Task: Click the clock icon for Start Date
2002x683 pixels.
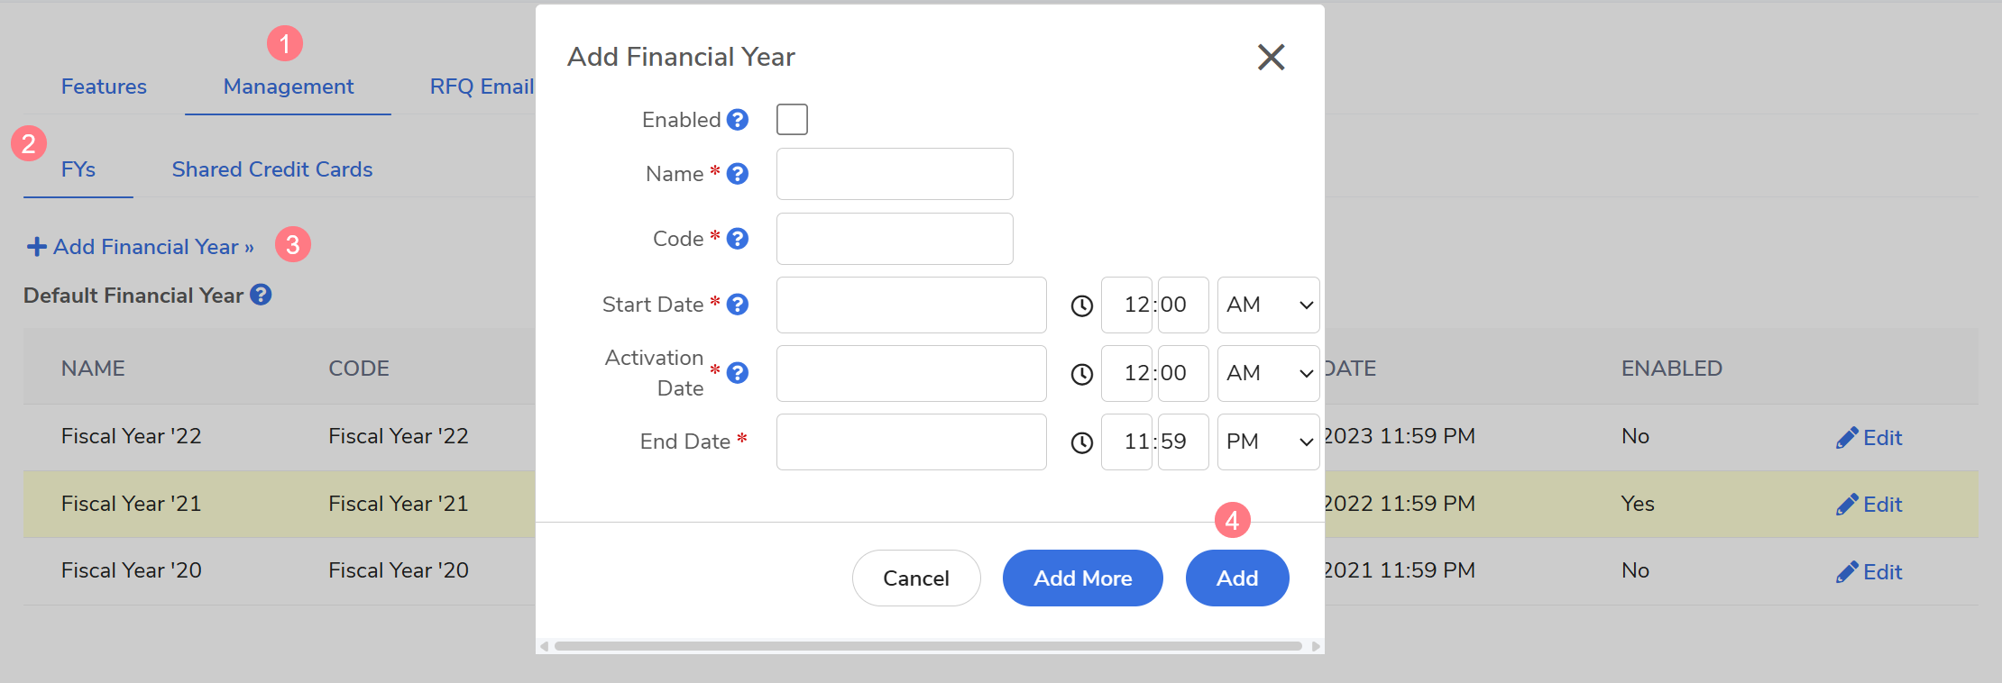Action: click(1081, 305)
